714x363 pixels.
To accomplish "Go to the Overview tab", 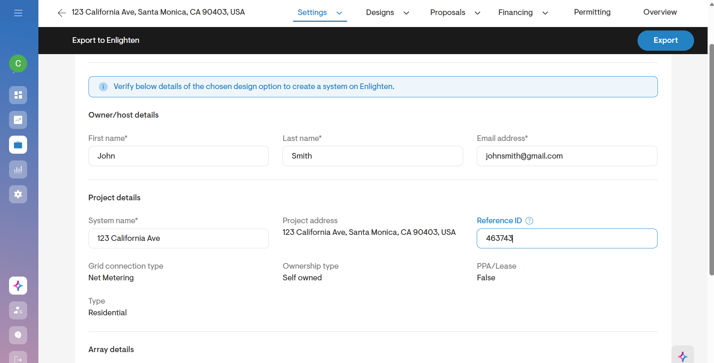I will 660,12.
